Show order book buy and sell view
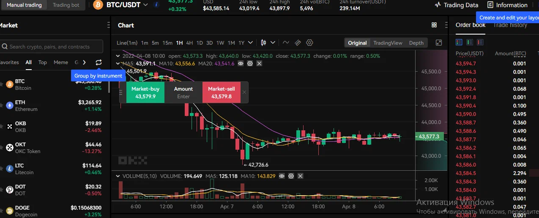539x218 pixels. [x=459, y=42]
